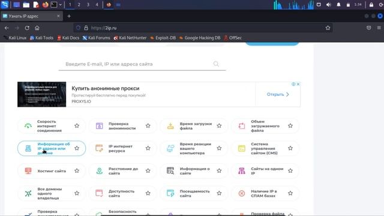384x216 pixels.
Task: Favorite 'Хостинг сайта' with star
Action: 77,170
